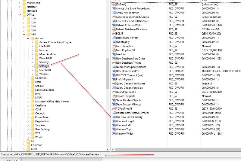The height and width of the screenshot is (161, 241).
Task: Collapse the Access key node
Action: pos(28,38)
